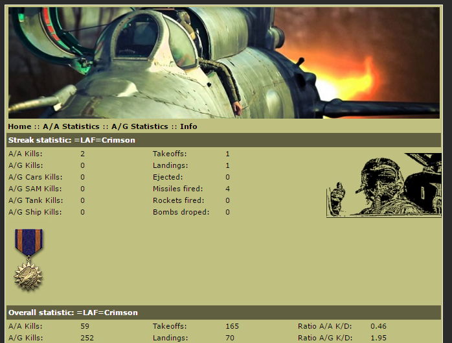Select the A/A K/D ratio value 0.46
This screenshot has height=343, width=452.
378,326
